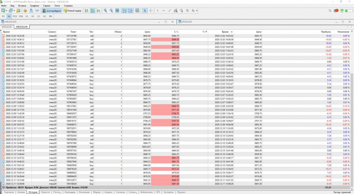Click the zoom in magnifier
The image size is (354, 194).
105,11
